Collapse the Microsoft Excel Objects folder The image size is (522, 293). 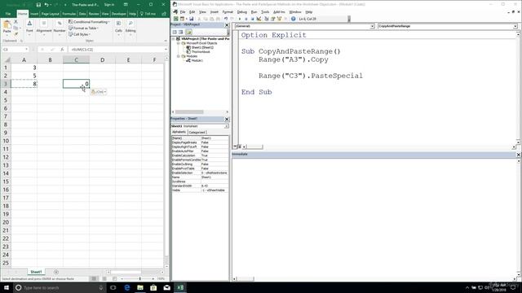[179, 43]
